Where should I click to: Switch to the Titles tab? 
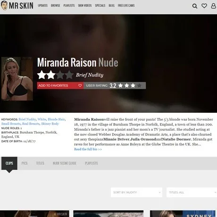[40, 163]
